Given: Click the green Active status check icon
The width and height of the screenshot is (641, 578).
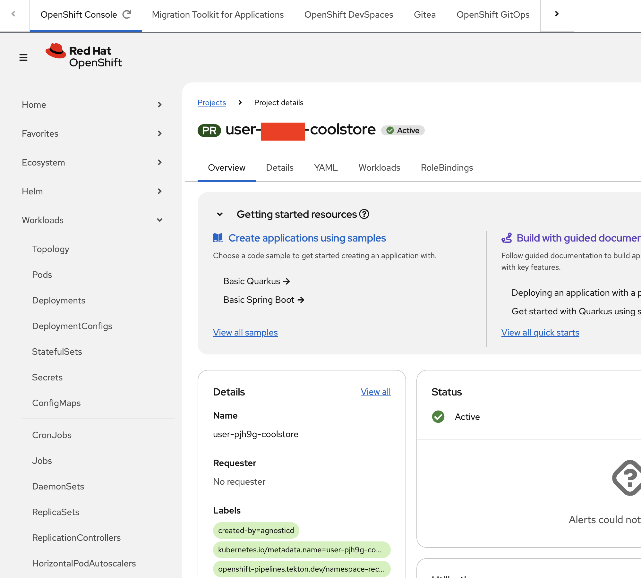Looking at the screenshot, I should tap(438, 417).
